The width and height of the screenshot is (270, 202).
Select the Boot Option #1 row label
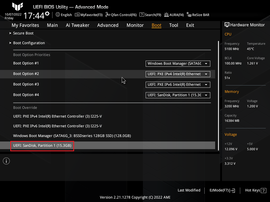(26, 63)
